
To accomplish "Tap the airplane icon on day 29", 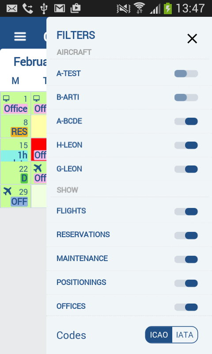I will (7, 191).
